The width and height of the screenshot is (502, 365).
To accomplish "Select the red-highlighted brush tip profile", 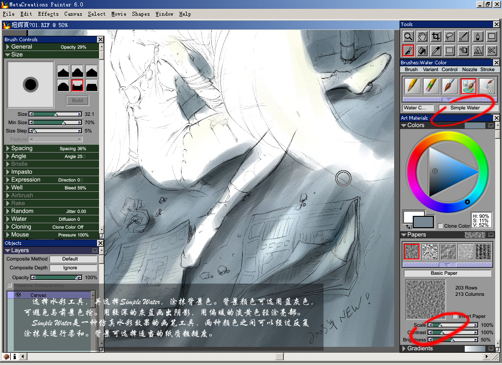I will (x=77, y=85).
